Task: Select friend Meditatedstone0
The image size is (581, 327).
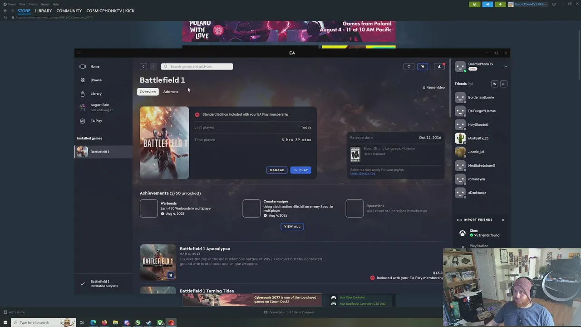Action: 481,165
